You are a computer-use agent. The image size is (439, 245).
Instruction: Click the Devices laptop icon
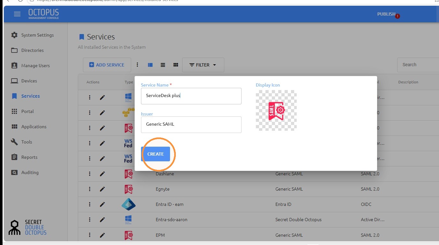[14, 81]
